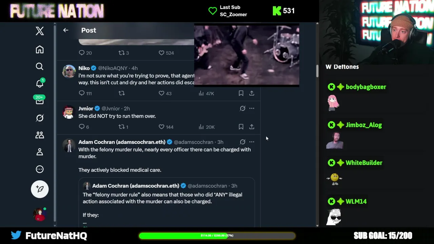Open Adam Cochran's profile name link
The image size is (434, 244).
pyautogui.click(x=122, y=142)
